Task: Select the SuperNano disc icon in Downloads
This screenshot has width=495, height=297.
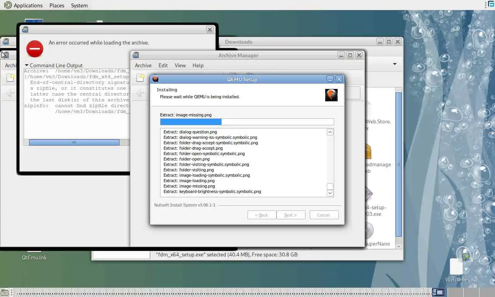Action: 369,230
